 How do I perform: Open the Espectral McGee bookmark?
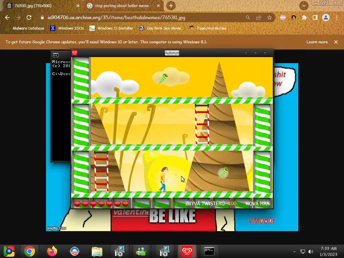[208, 28]
